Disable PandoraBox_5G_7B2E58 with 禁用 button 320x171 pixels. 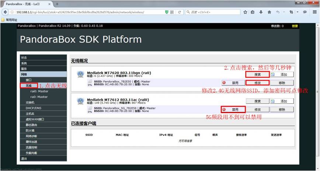(233, 109)
